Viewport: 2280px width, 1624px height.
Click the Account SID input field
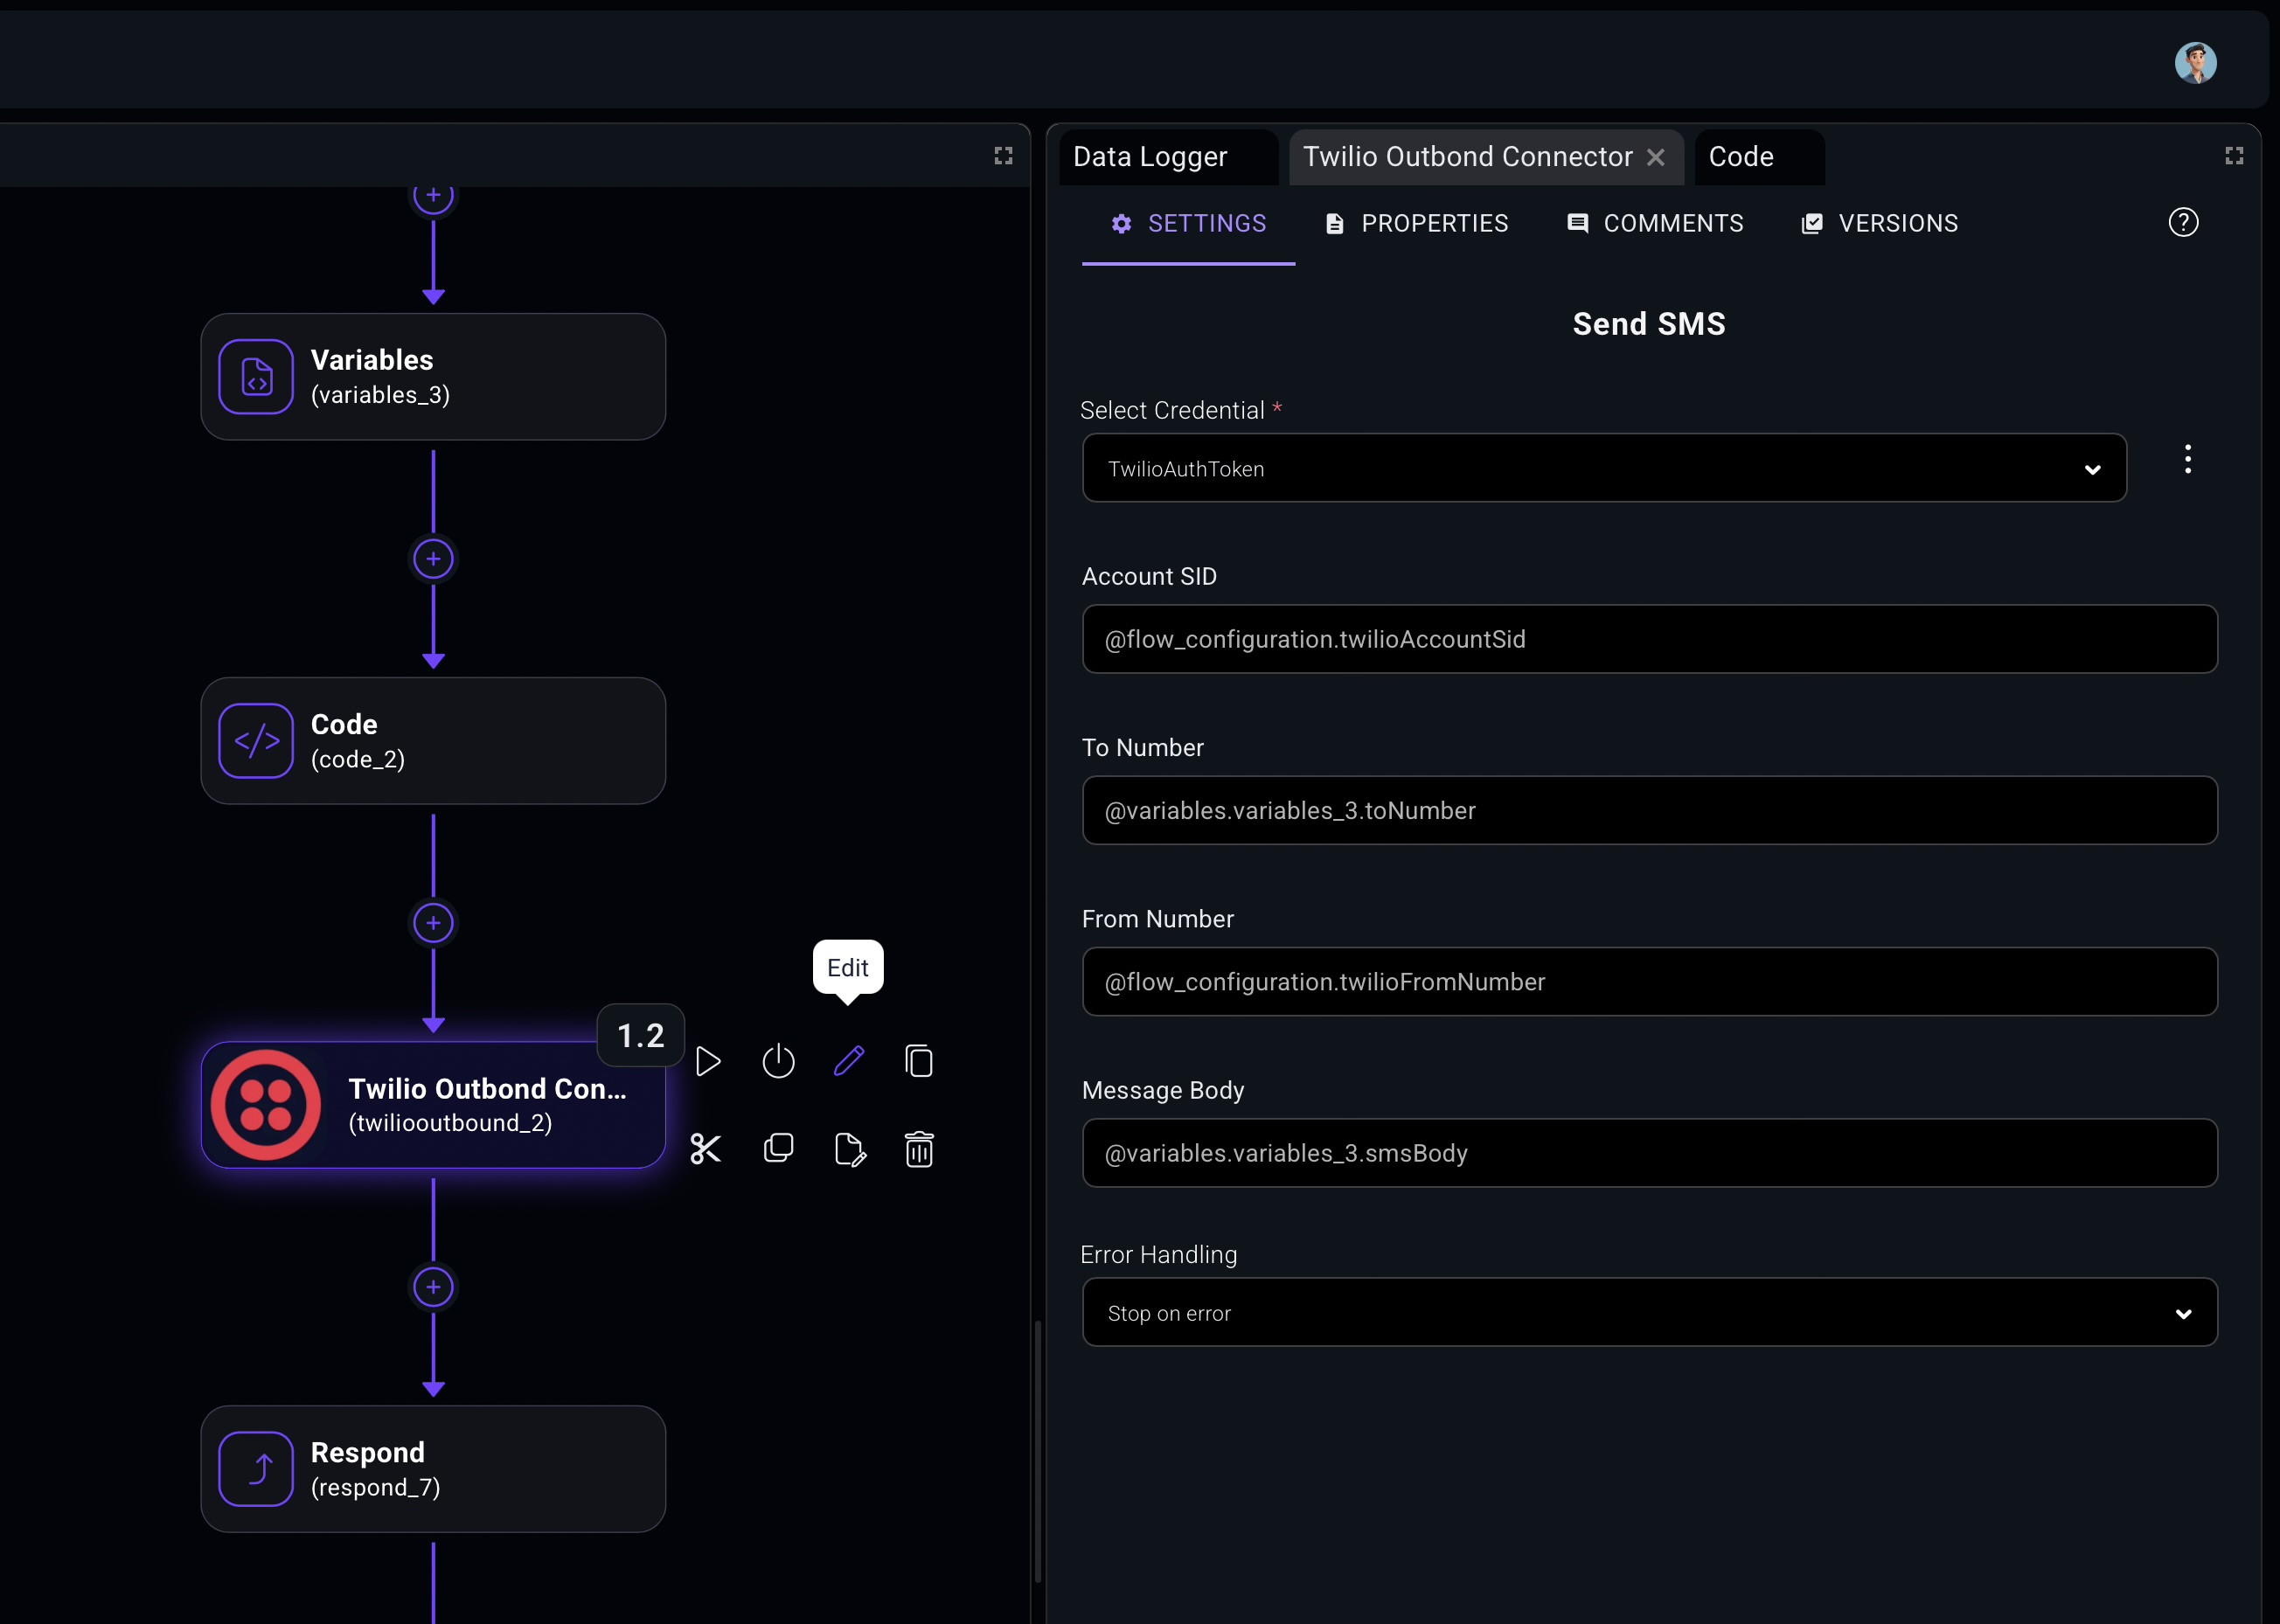point(1650,639)
